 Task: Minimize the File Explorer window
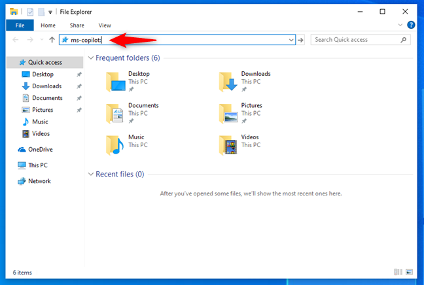pyautogui.click(x=360, y=12)
